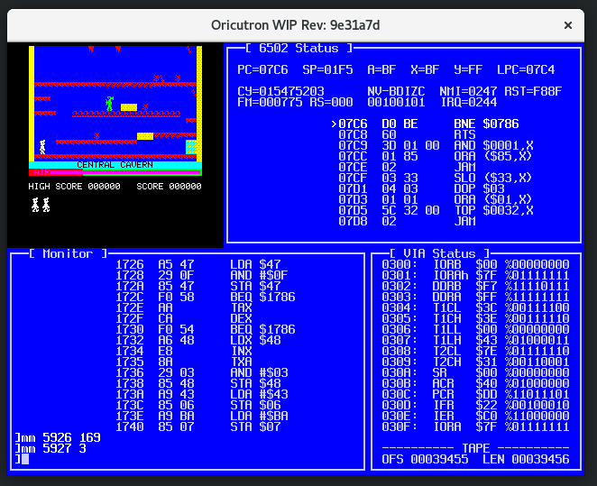
Task: Click the DDRB register row at 0302
Action: pyautogui.click(x=475, y=286)
